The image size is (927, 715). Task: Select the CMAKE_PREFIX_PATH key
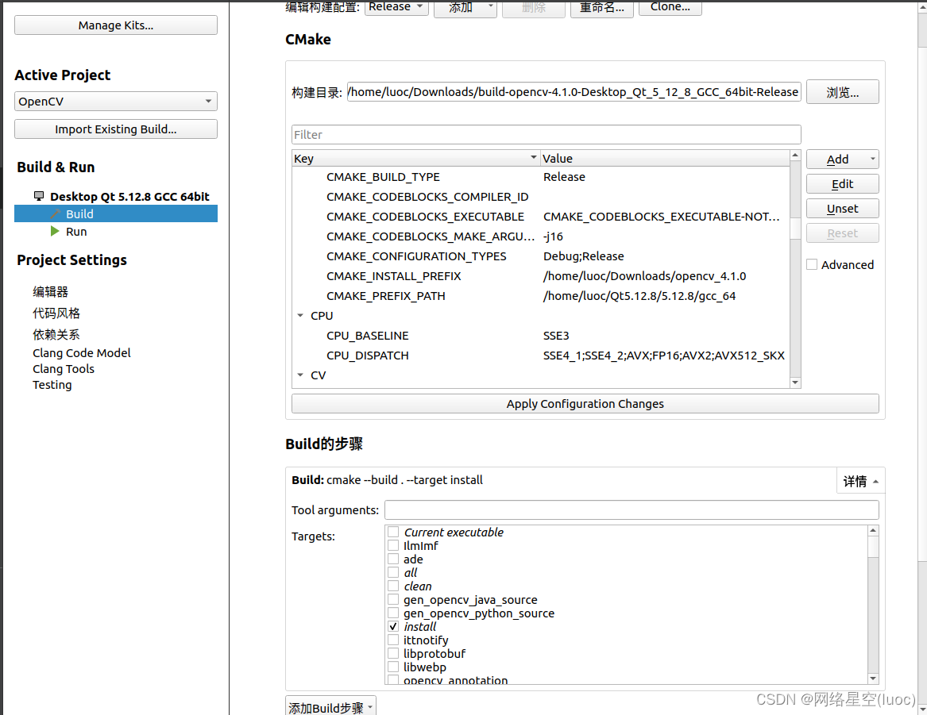pos(385,296)
